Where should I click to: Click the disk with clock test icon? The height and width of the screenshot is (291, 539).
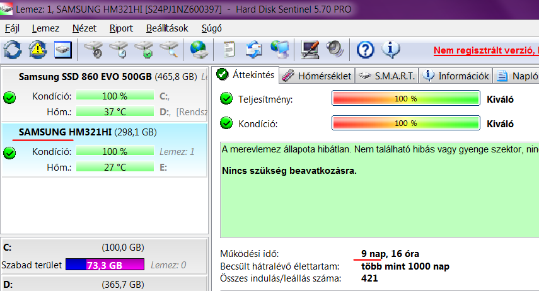(119, 50)
